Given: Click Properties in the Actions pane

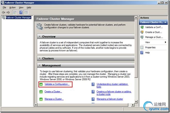Looking at the screenshot, I should pyautogui.click(x=150, y=47).
